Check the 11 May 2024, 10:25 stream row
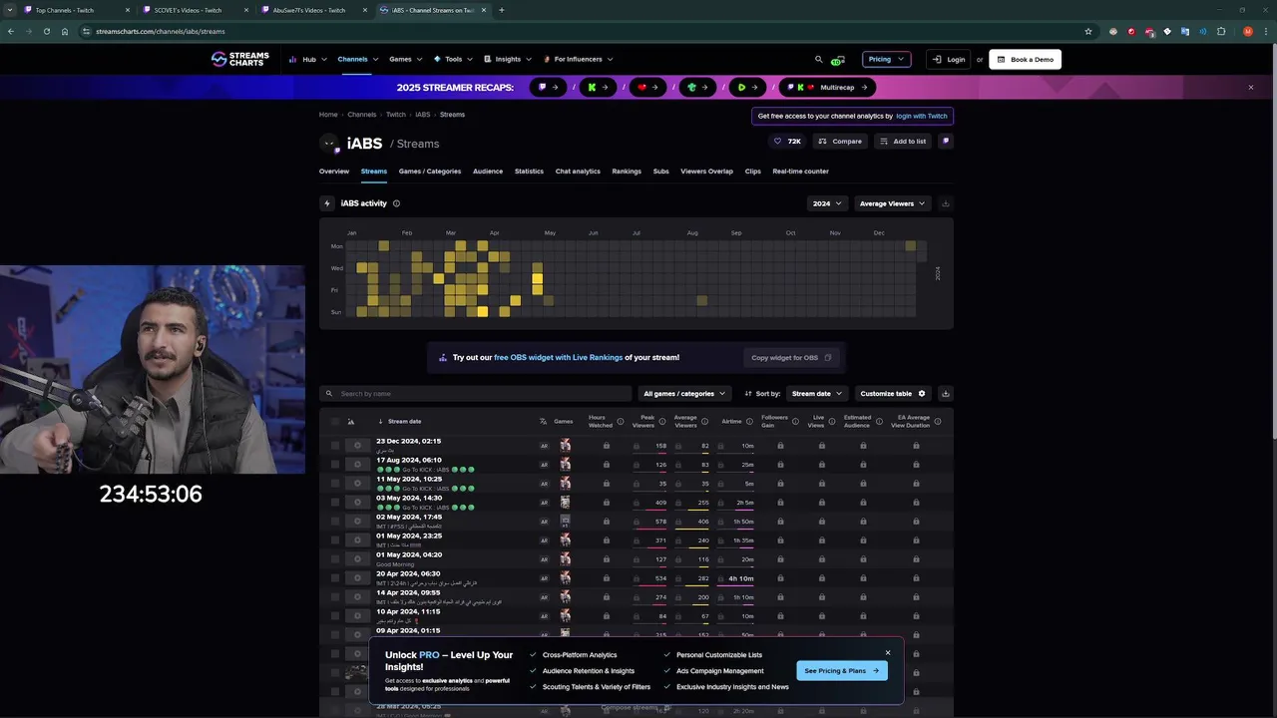This screenshot has height=718, width=1277. pos(335,484)
